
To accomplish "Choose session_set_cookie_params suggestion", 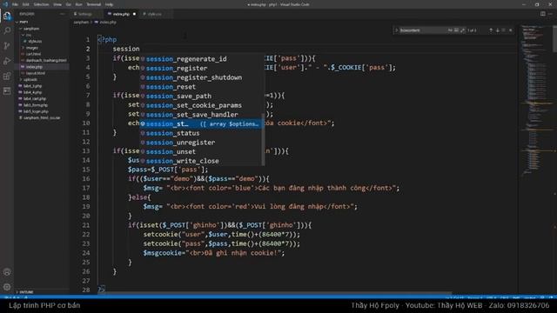I will coord(201,105).
